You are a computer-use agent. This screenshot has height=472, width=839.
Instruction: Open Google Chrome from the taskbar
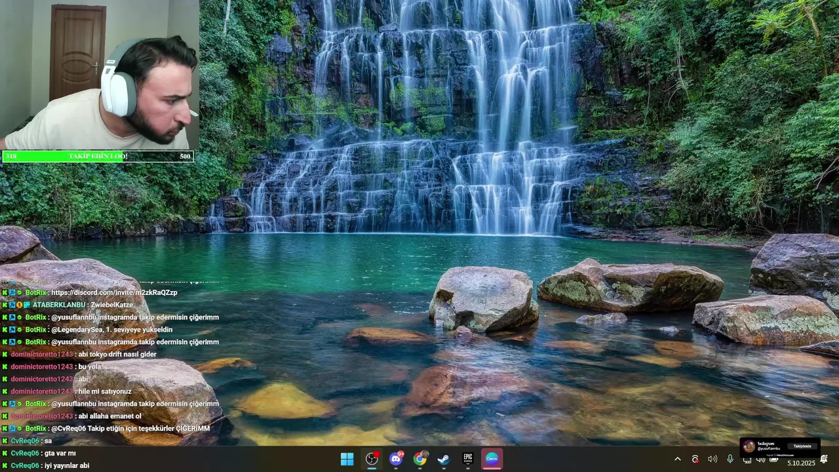(420, 459)
